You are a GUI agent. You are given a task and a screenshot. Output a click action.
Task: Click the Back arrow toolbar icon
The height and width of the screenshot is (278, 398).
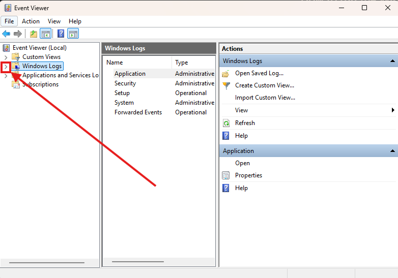[x=6, y=34]
